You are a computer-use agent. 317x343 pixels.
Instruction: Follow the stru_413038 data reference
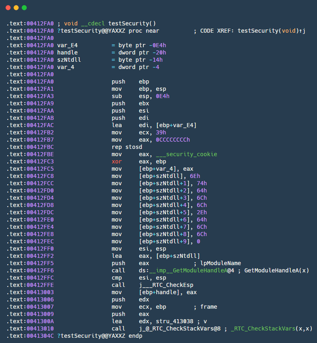(x=175, y=321)
